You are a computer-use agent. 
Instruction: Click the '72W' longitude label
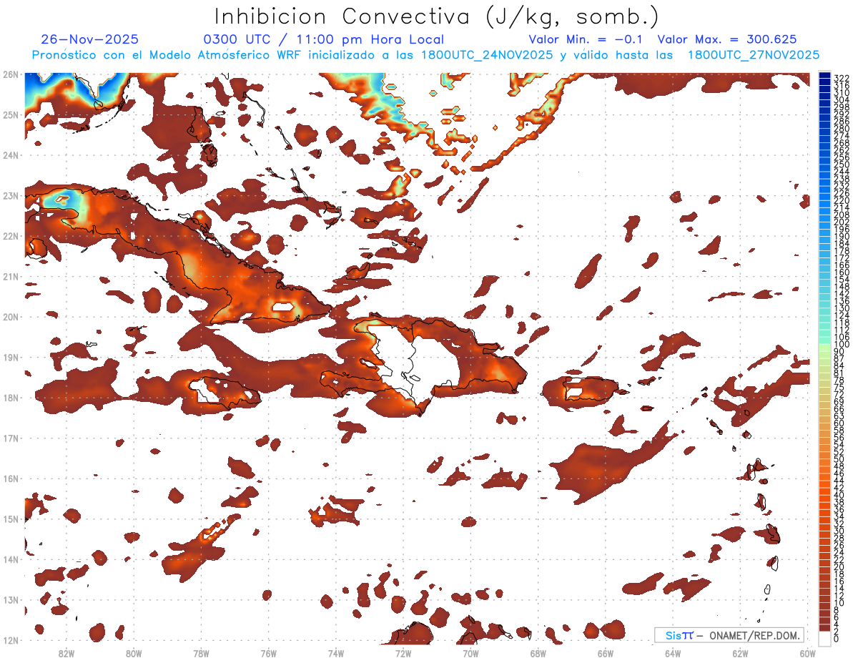[x=403, y=653]
